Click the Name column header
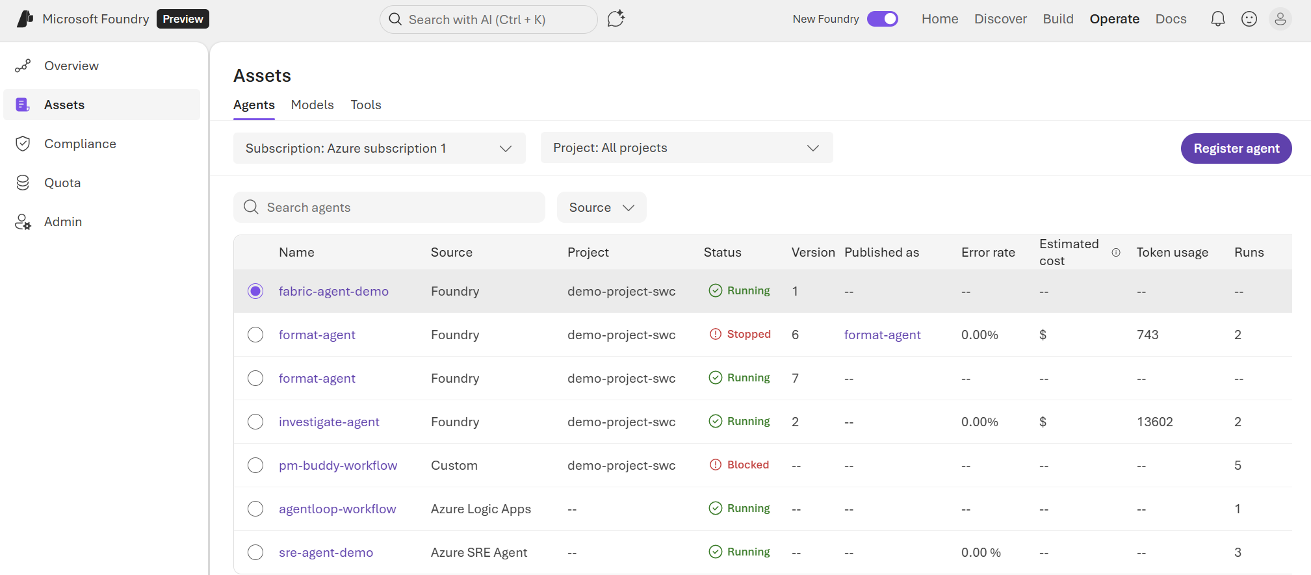This screenshot has width=1311, height=575. (296, 252)
